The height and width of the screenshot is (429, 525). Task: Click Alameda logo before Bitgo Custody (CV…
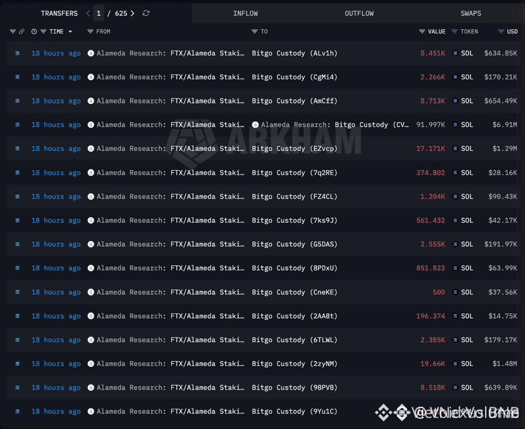pos(255,124)
